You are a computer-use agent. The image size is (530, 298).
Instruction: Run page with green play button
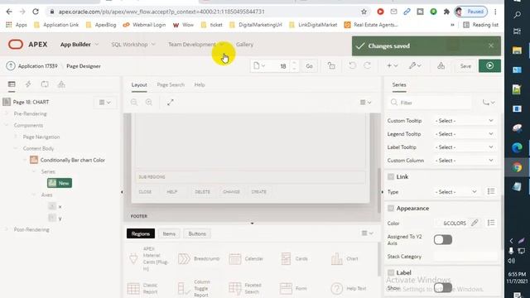point(489,65)
